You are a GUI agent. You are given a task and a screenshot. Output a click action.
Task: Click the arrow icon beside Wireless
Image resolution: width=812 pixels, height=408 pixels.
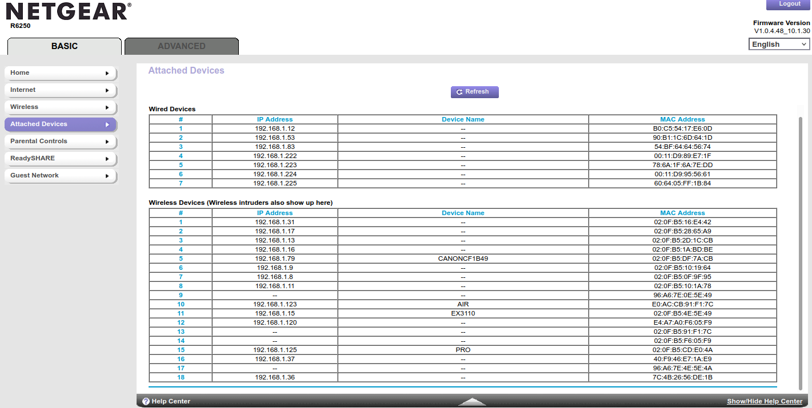(107, 107)
